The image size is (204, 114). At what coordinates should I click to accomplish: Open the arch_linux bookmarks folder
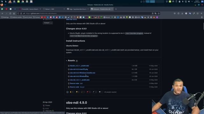(x=27, y=17)
